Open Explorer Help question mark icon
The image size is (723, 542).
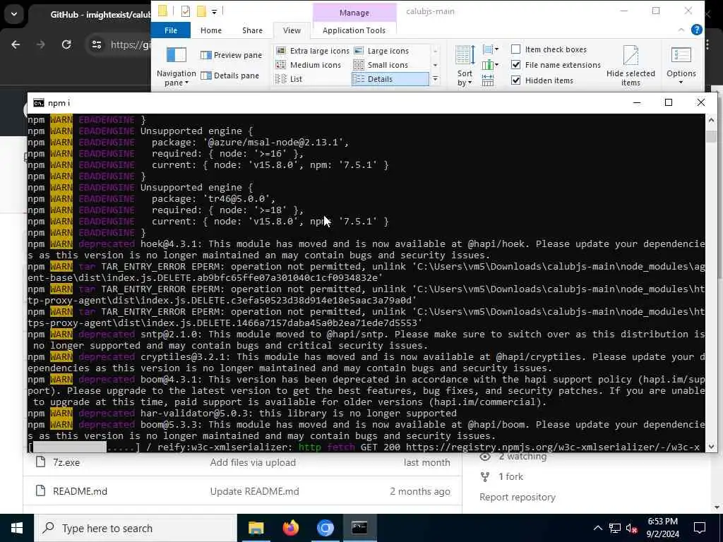click(x=696, y=30)
